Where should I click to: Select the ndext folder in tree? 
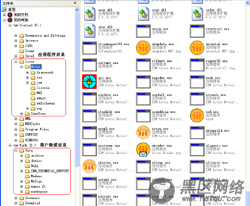click(x=38, y=98)
